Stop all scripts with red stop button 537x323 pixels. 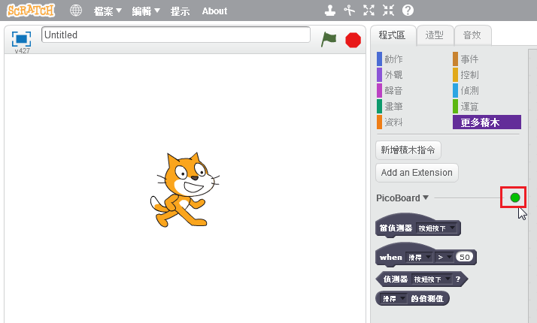[353, 40]
